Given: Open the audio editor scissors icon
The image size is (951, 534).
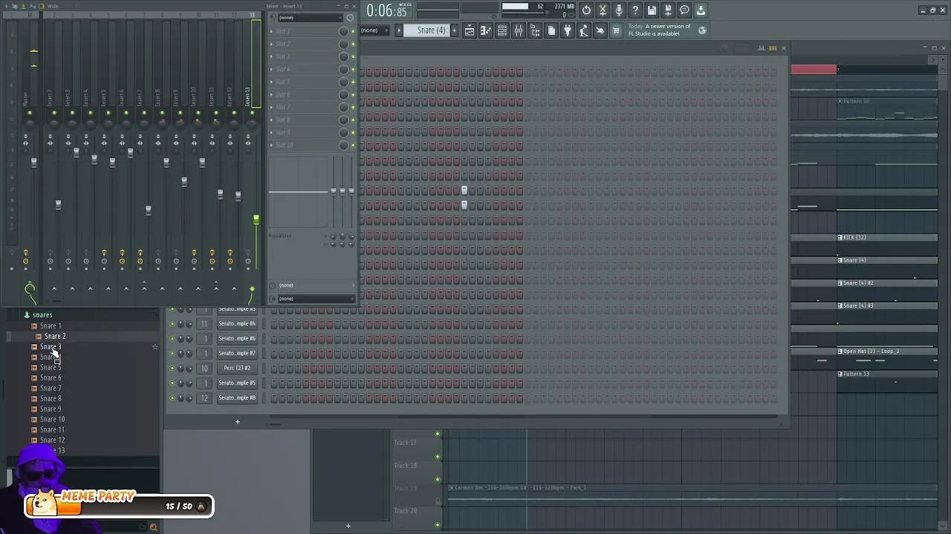Looking at the screenshot, I should tap(603, 10).
